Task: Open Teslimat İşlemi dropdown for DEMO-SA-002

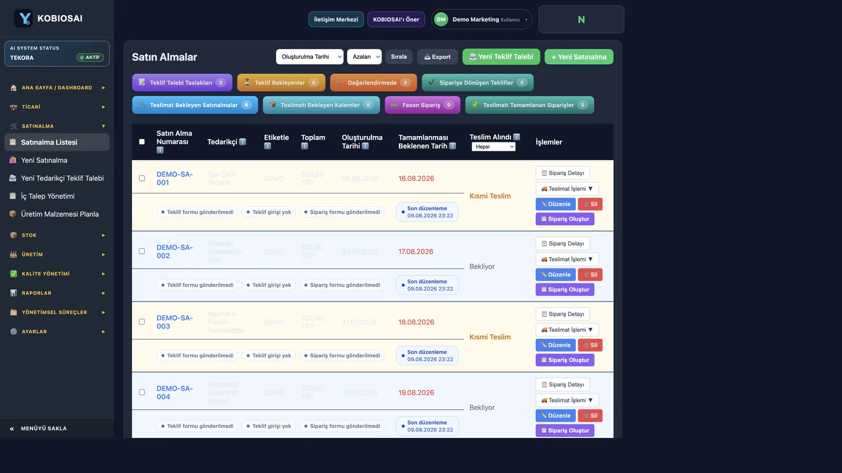Action: pos(567,259)
